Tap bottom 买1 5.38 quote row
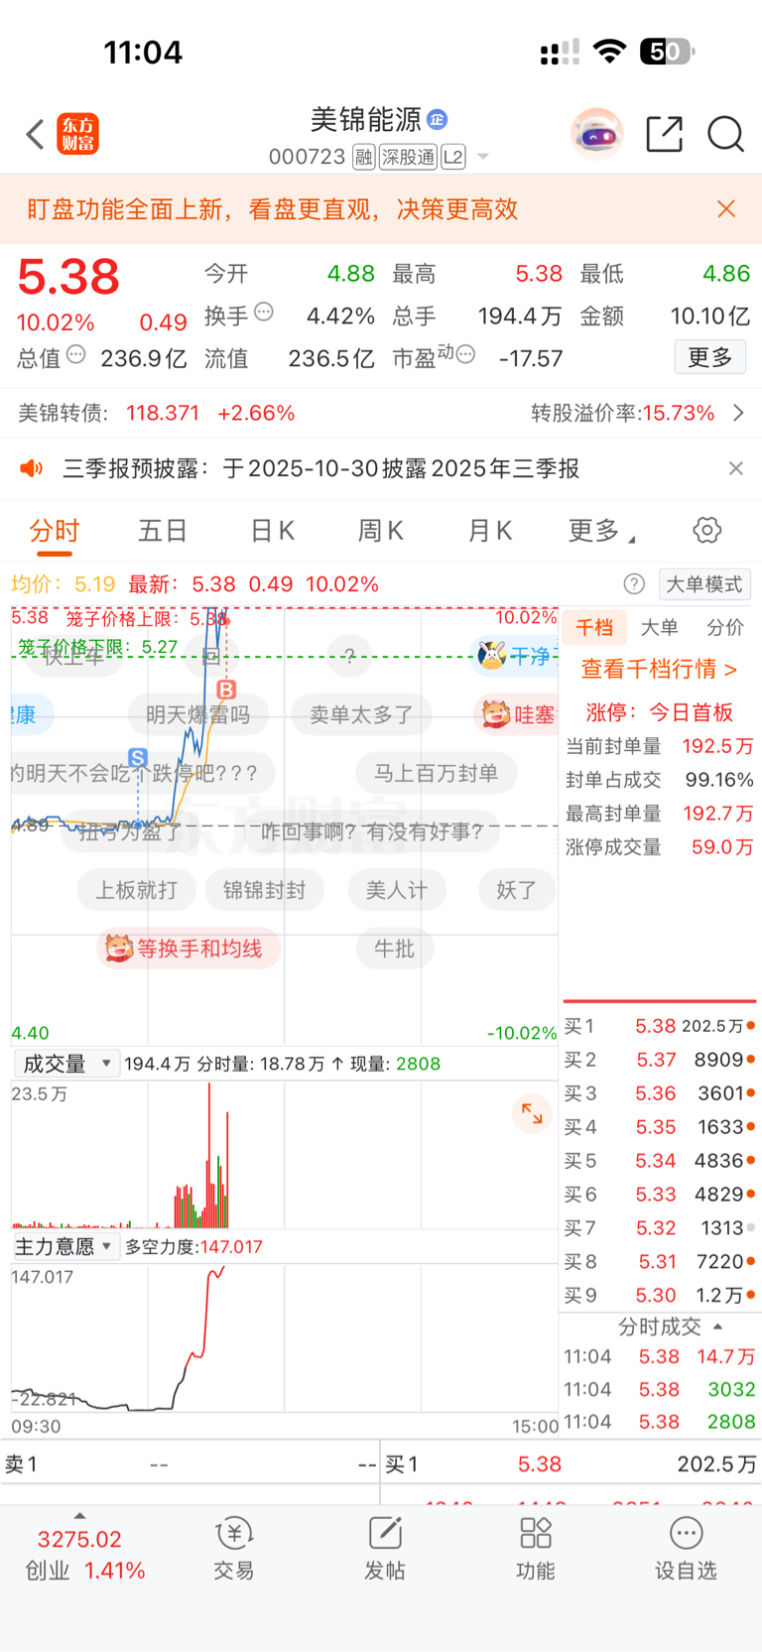The width and height of the screenshot is (762, 1652). 571,1464
